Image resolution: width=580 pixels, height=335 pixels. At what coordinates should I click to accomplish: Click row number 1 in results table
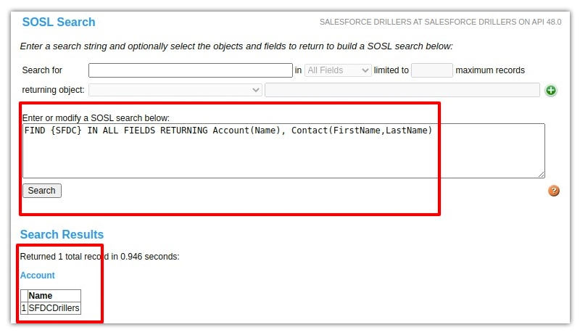click(24, 308)
